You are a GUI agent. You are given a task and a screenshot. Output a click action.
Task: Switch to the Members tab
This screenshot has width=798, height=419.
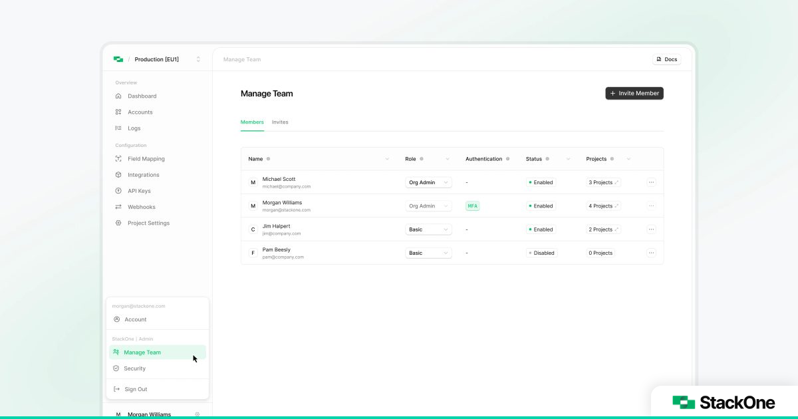click(252, 122)
